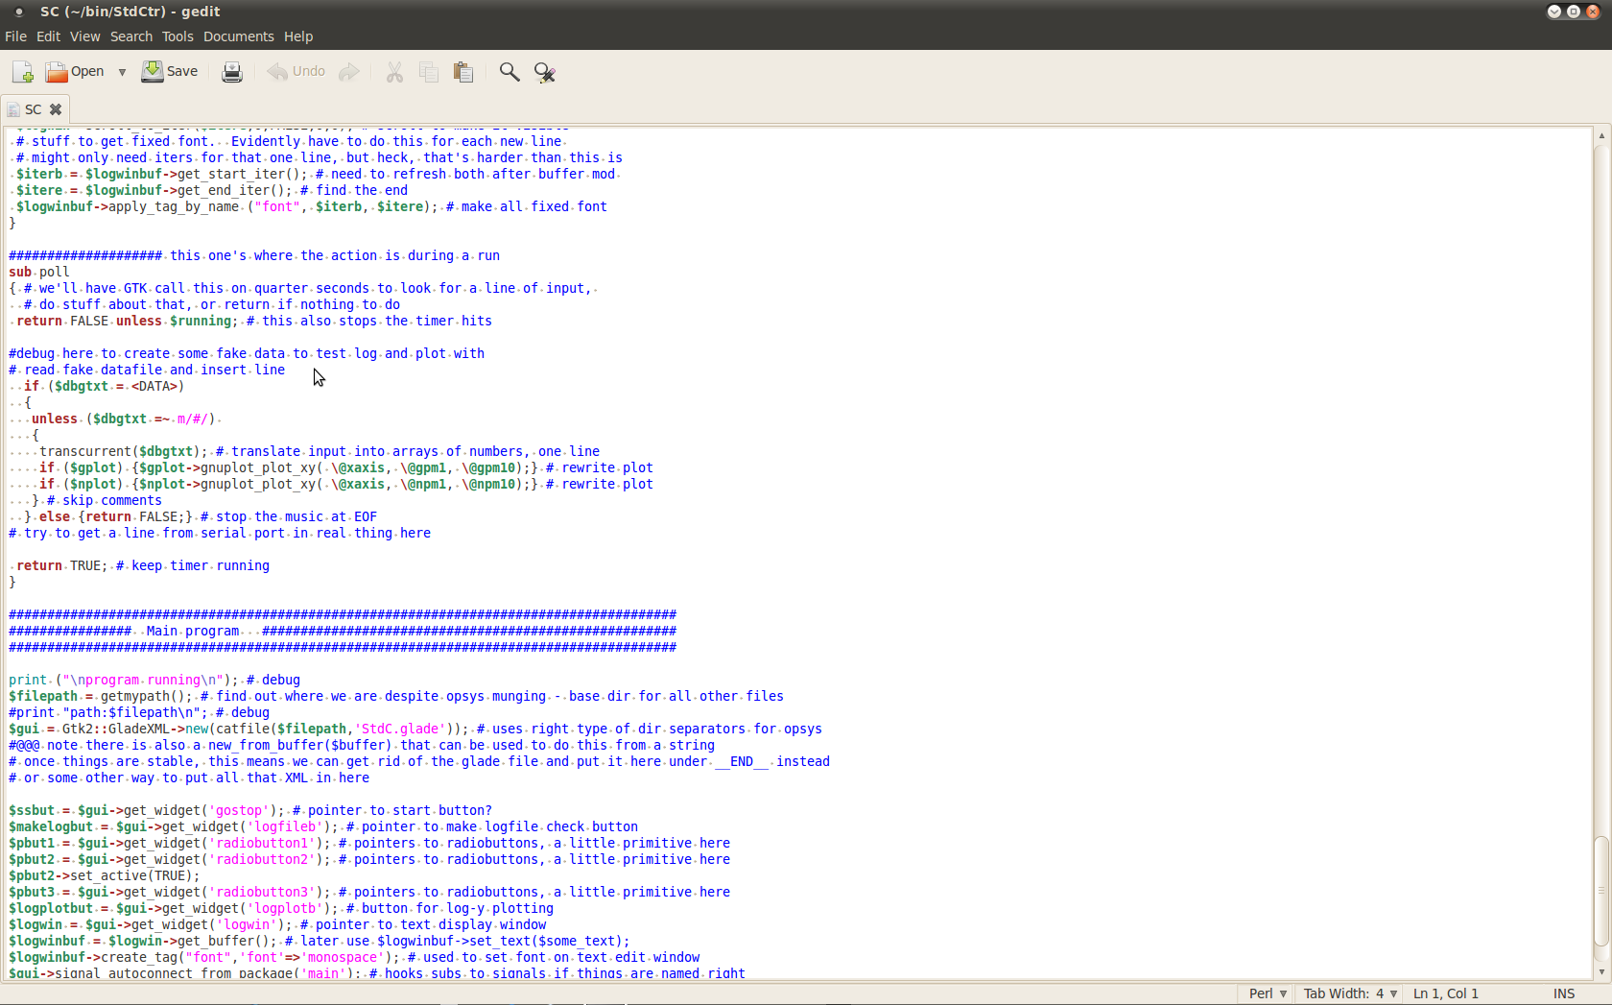The image size is (1612, 1005).
Task: Open the Edit menu
Action: [x=48, y=36]
